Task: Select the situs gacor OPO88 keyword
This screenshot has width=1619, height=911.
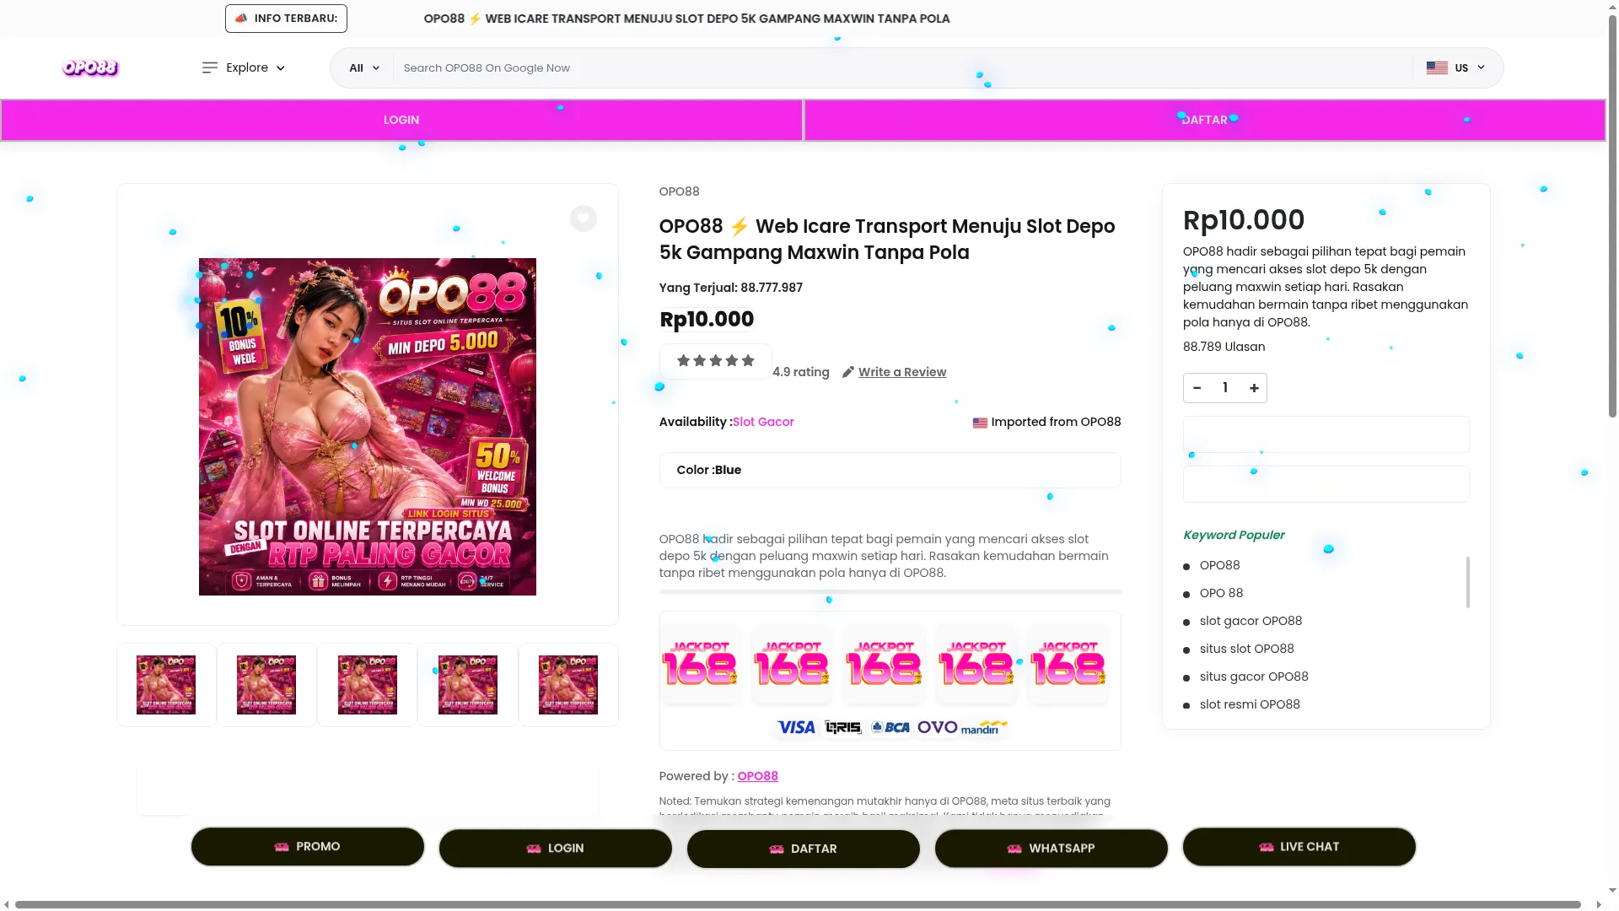Action: (1254, 677)
